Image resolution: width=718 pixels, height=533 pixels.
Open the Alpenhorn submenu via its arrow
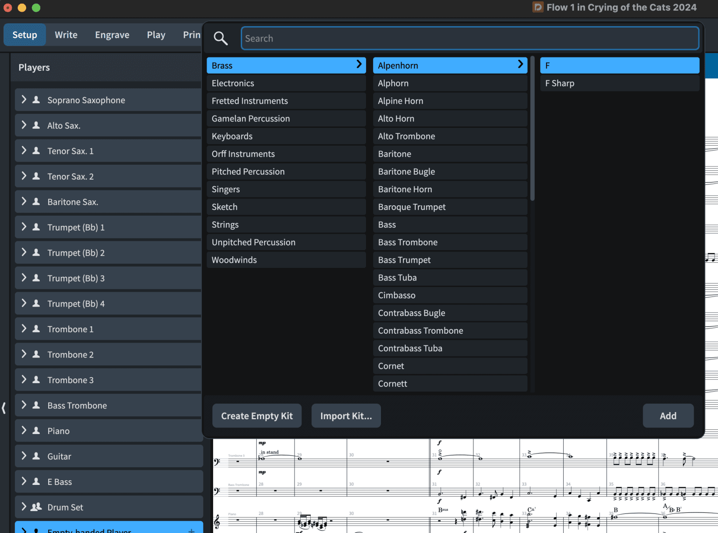pos(520,65)
